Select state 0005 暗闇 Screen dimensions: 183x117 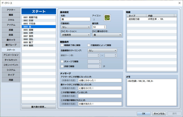(x=39, y=30)
